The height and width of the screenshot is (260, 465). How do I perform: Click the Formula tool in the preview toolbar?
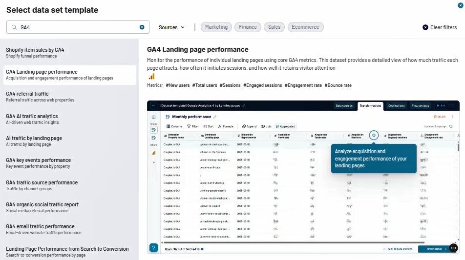pyautogui.click(x=226, y=126)
